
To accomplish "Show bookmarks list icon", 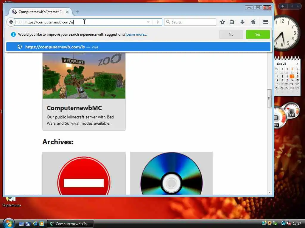I will [232, 22].
